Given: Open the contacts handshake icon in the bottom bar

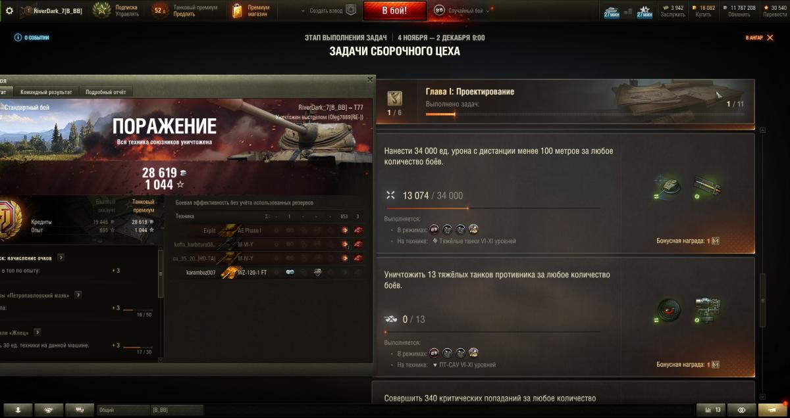Looking at the screenshot, I should point(49,409).
